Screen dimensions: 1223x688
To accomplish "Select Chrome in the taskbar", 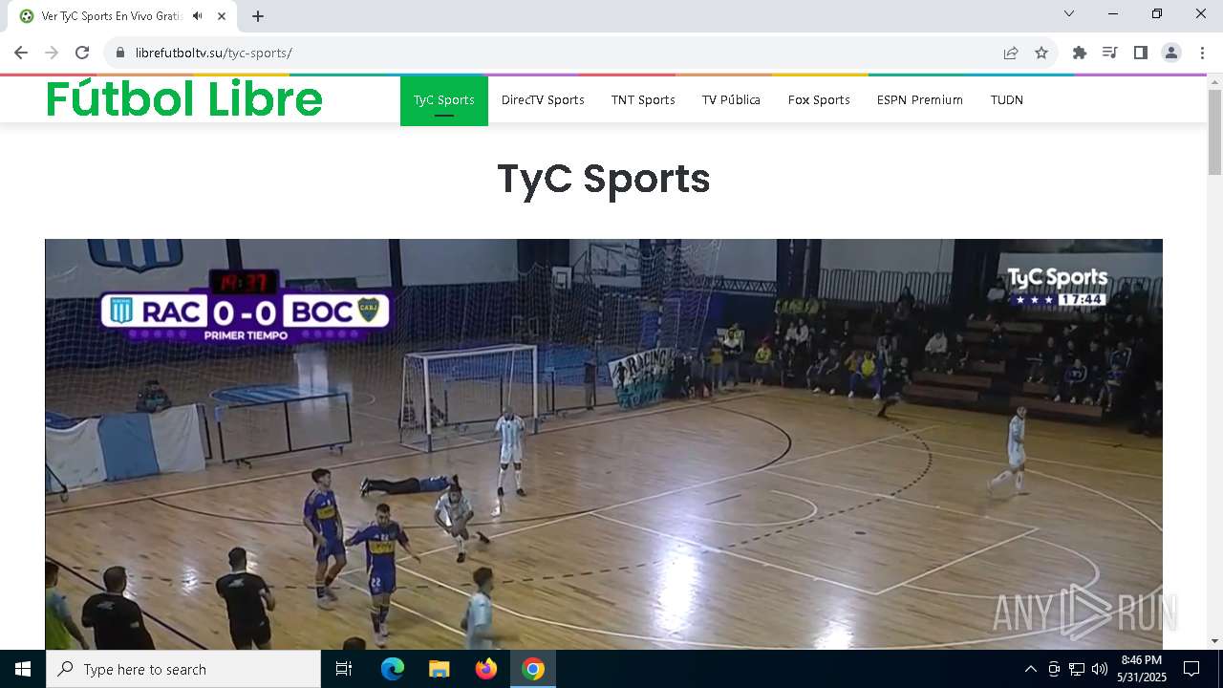I will click(533, 669).
